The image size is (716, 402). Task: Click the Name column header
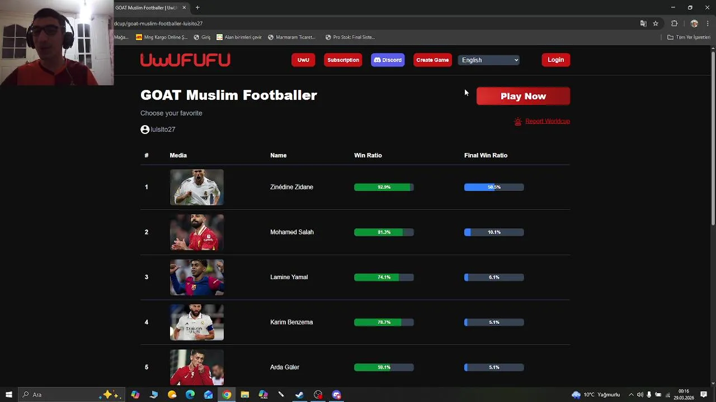coord(278,155)
